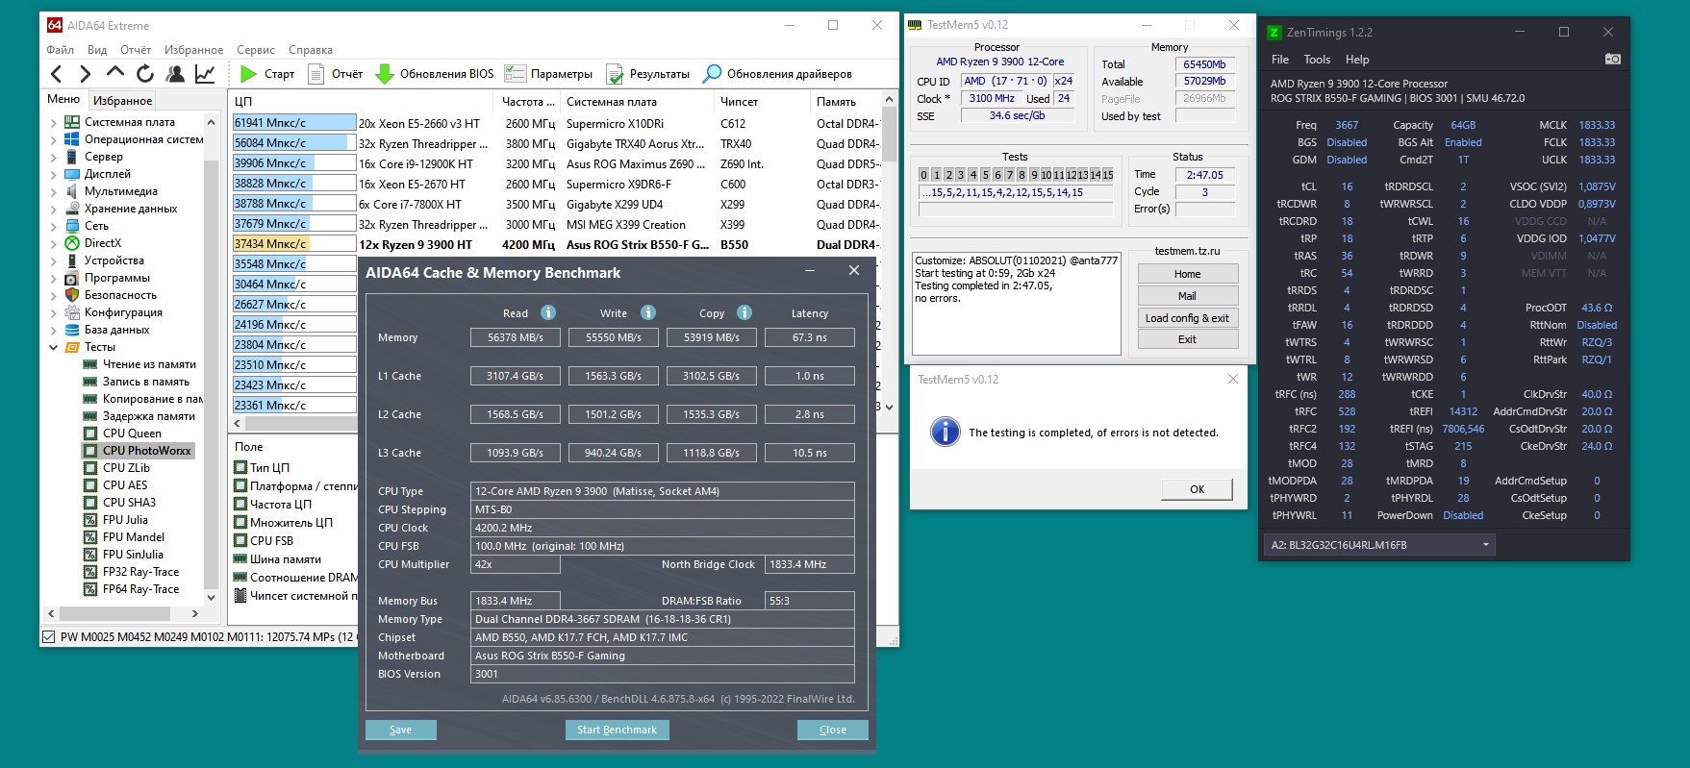Collapse the Тесты tree node
1690x768 pixels.
click(53, 347)
